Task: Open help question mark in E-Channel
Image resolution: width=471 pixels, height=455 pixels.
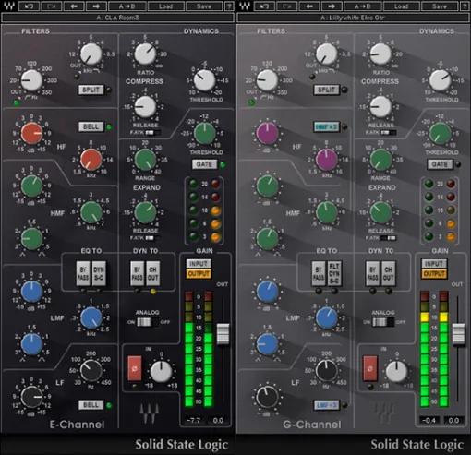Action: [230, 6]
